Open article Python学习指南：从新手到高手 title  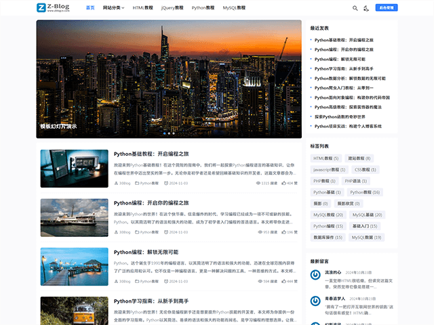click(151, 301)
